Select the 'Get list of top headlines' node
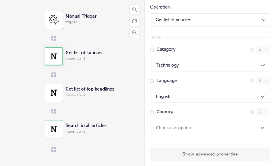The image size is (274, 166). tap(54, 93)
